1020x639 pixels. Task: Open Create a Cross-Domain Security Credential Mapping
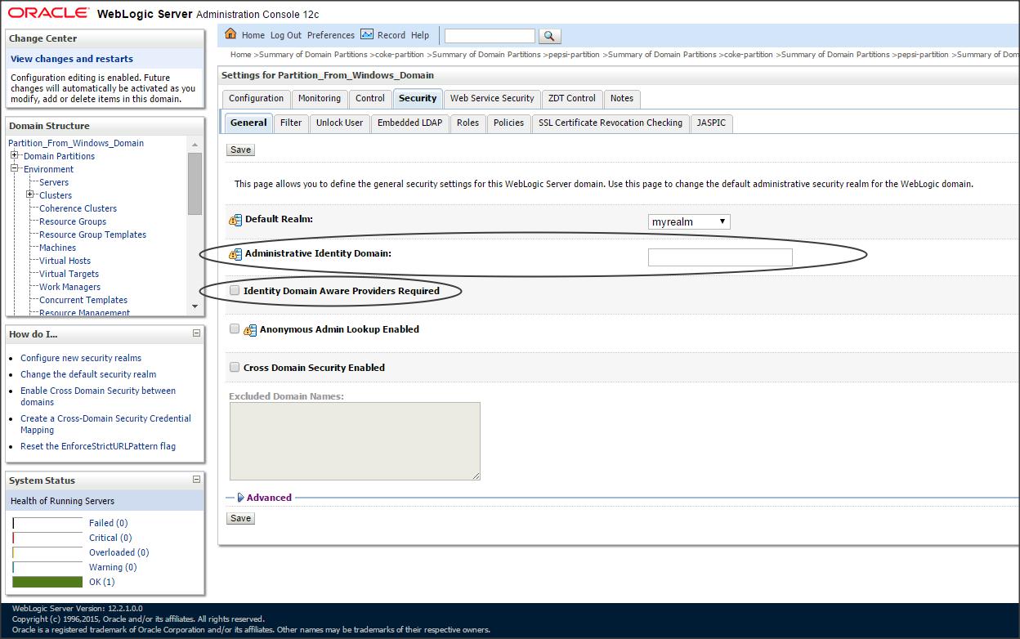click(105, 424)
